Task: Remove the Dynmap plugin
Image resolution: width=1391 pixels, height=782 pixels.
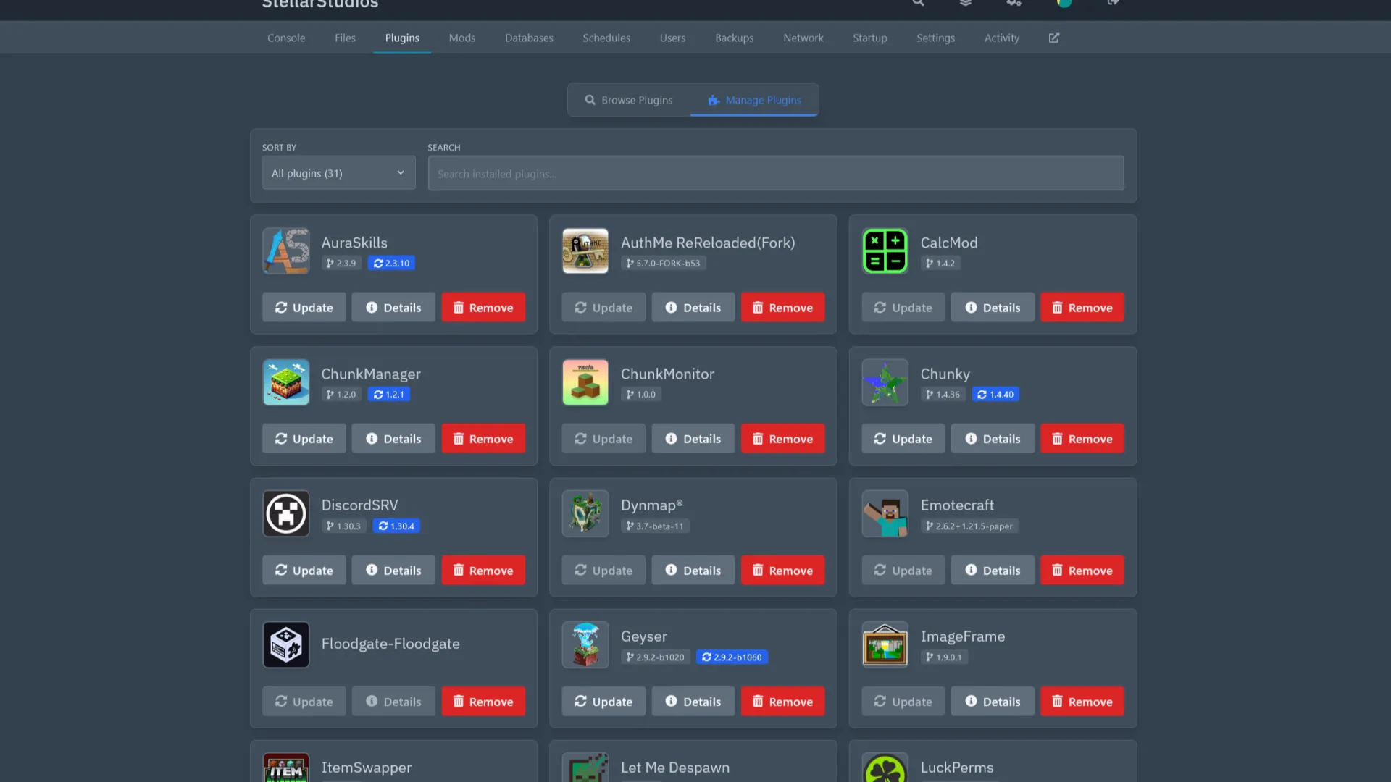Action: 782,571
